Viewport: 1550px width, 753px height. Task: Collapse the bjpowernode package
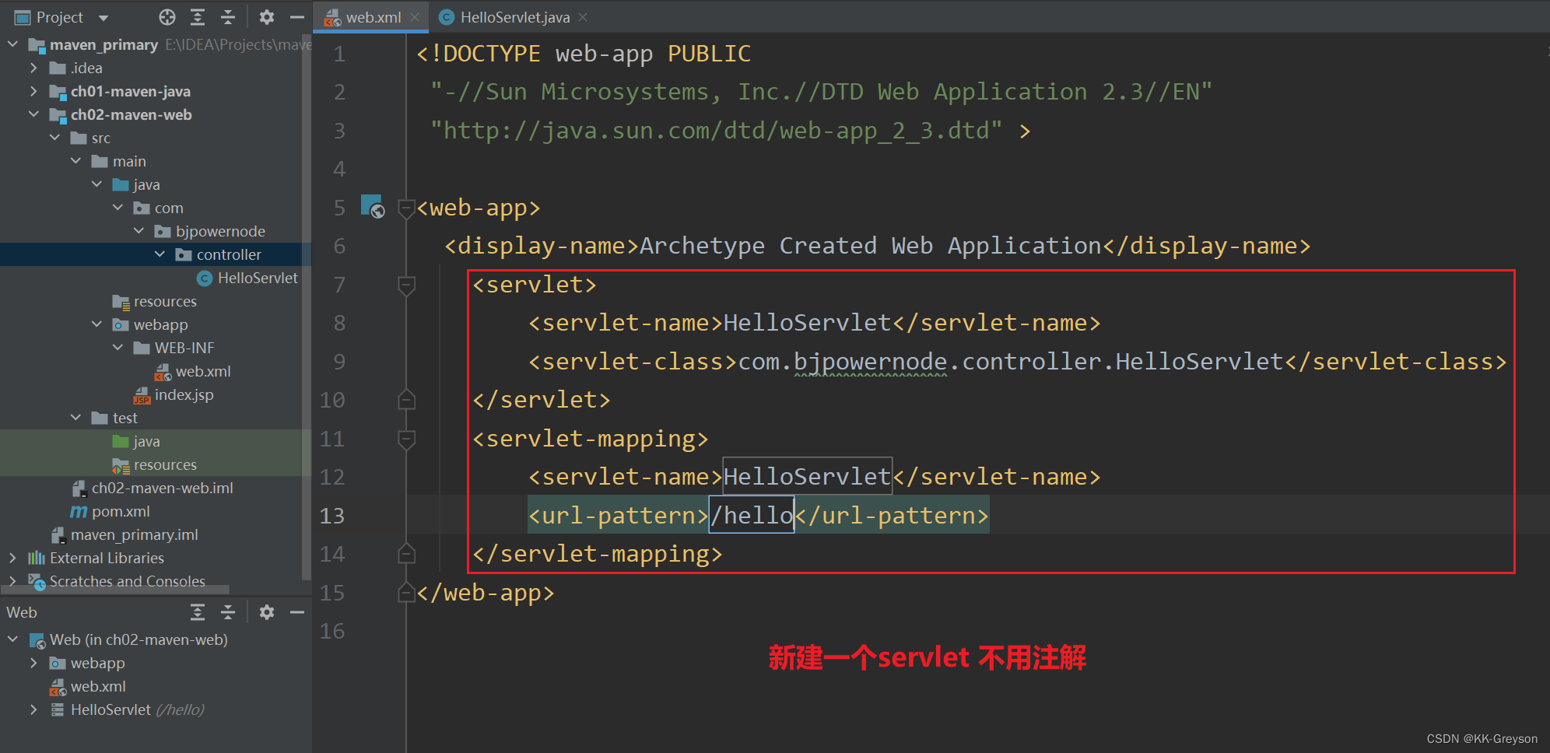click(139, 231)
